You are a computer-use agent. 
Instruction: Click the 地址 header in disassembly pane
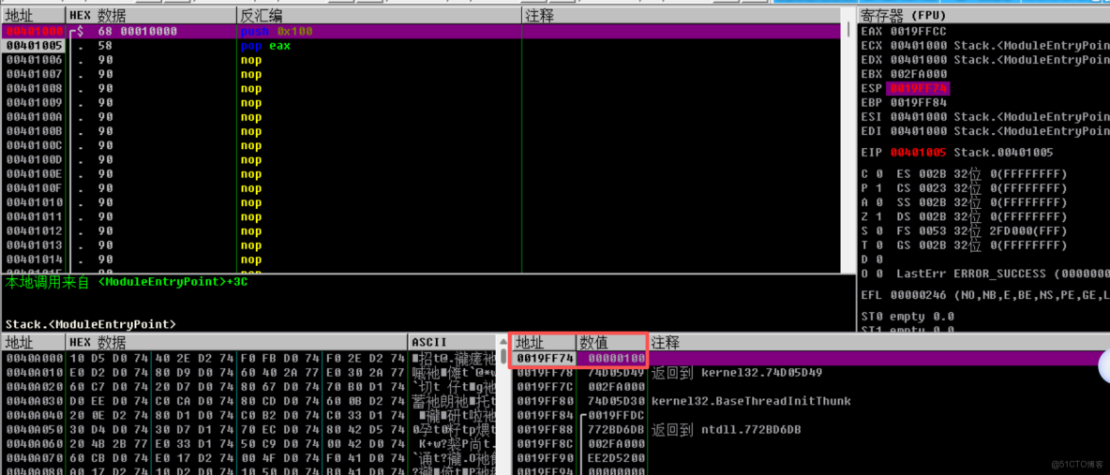tap(33, 16)
